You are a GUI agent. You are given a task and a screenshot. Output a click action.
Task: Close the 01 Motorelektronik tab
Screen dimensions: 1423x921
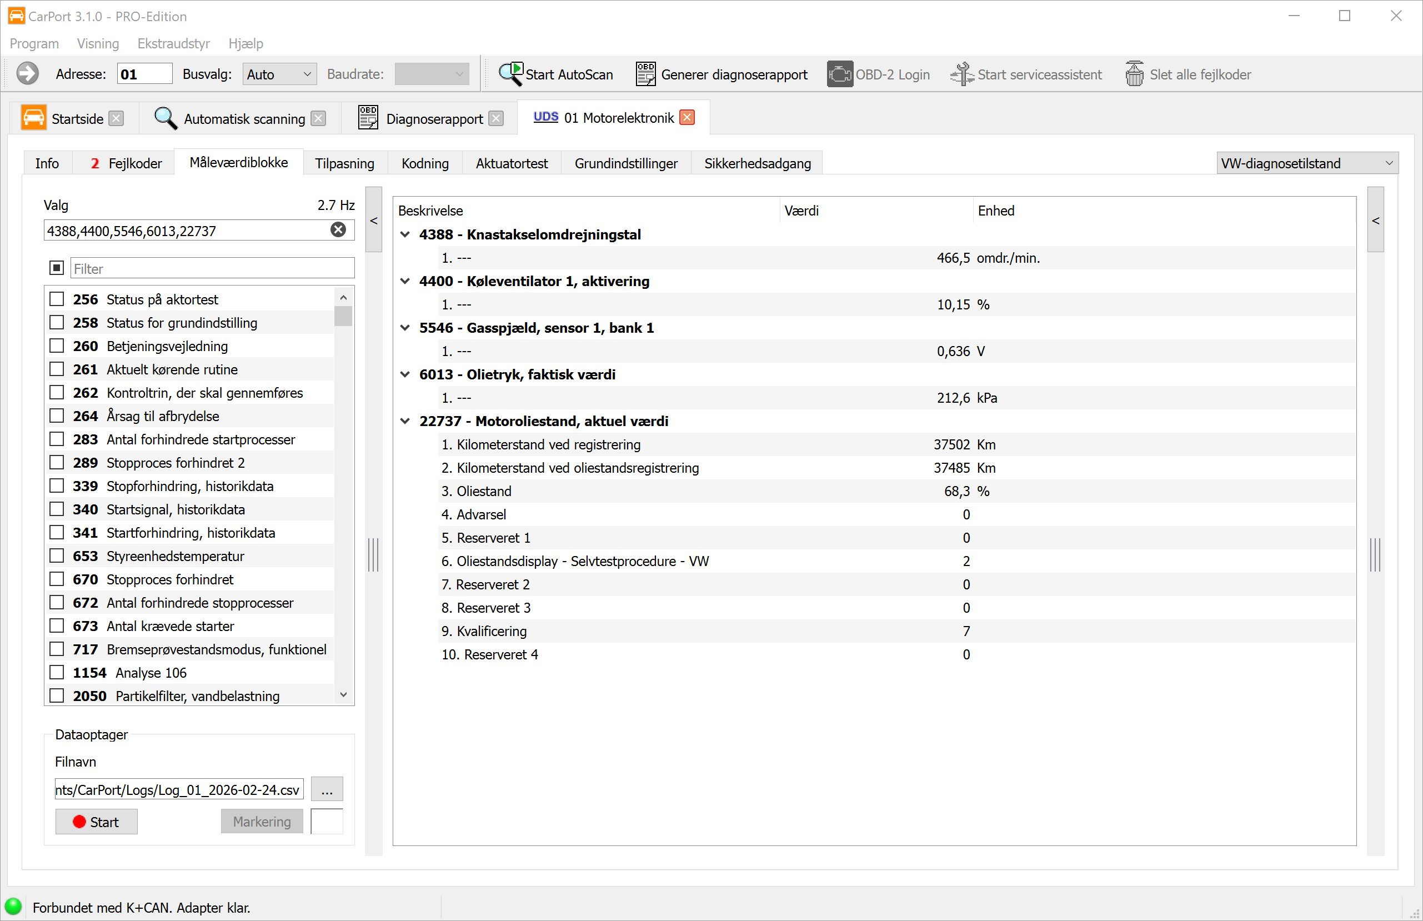(688, 118)
